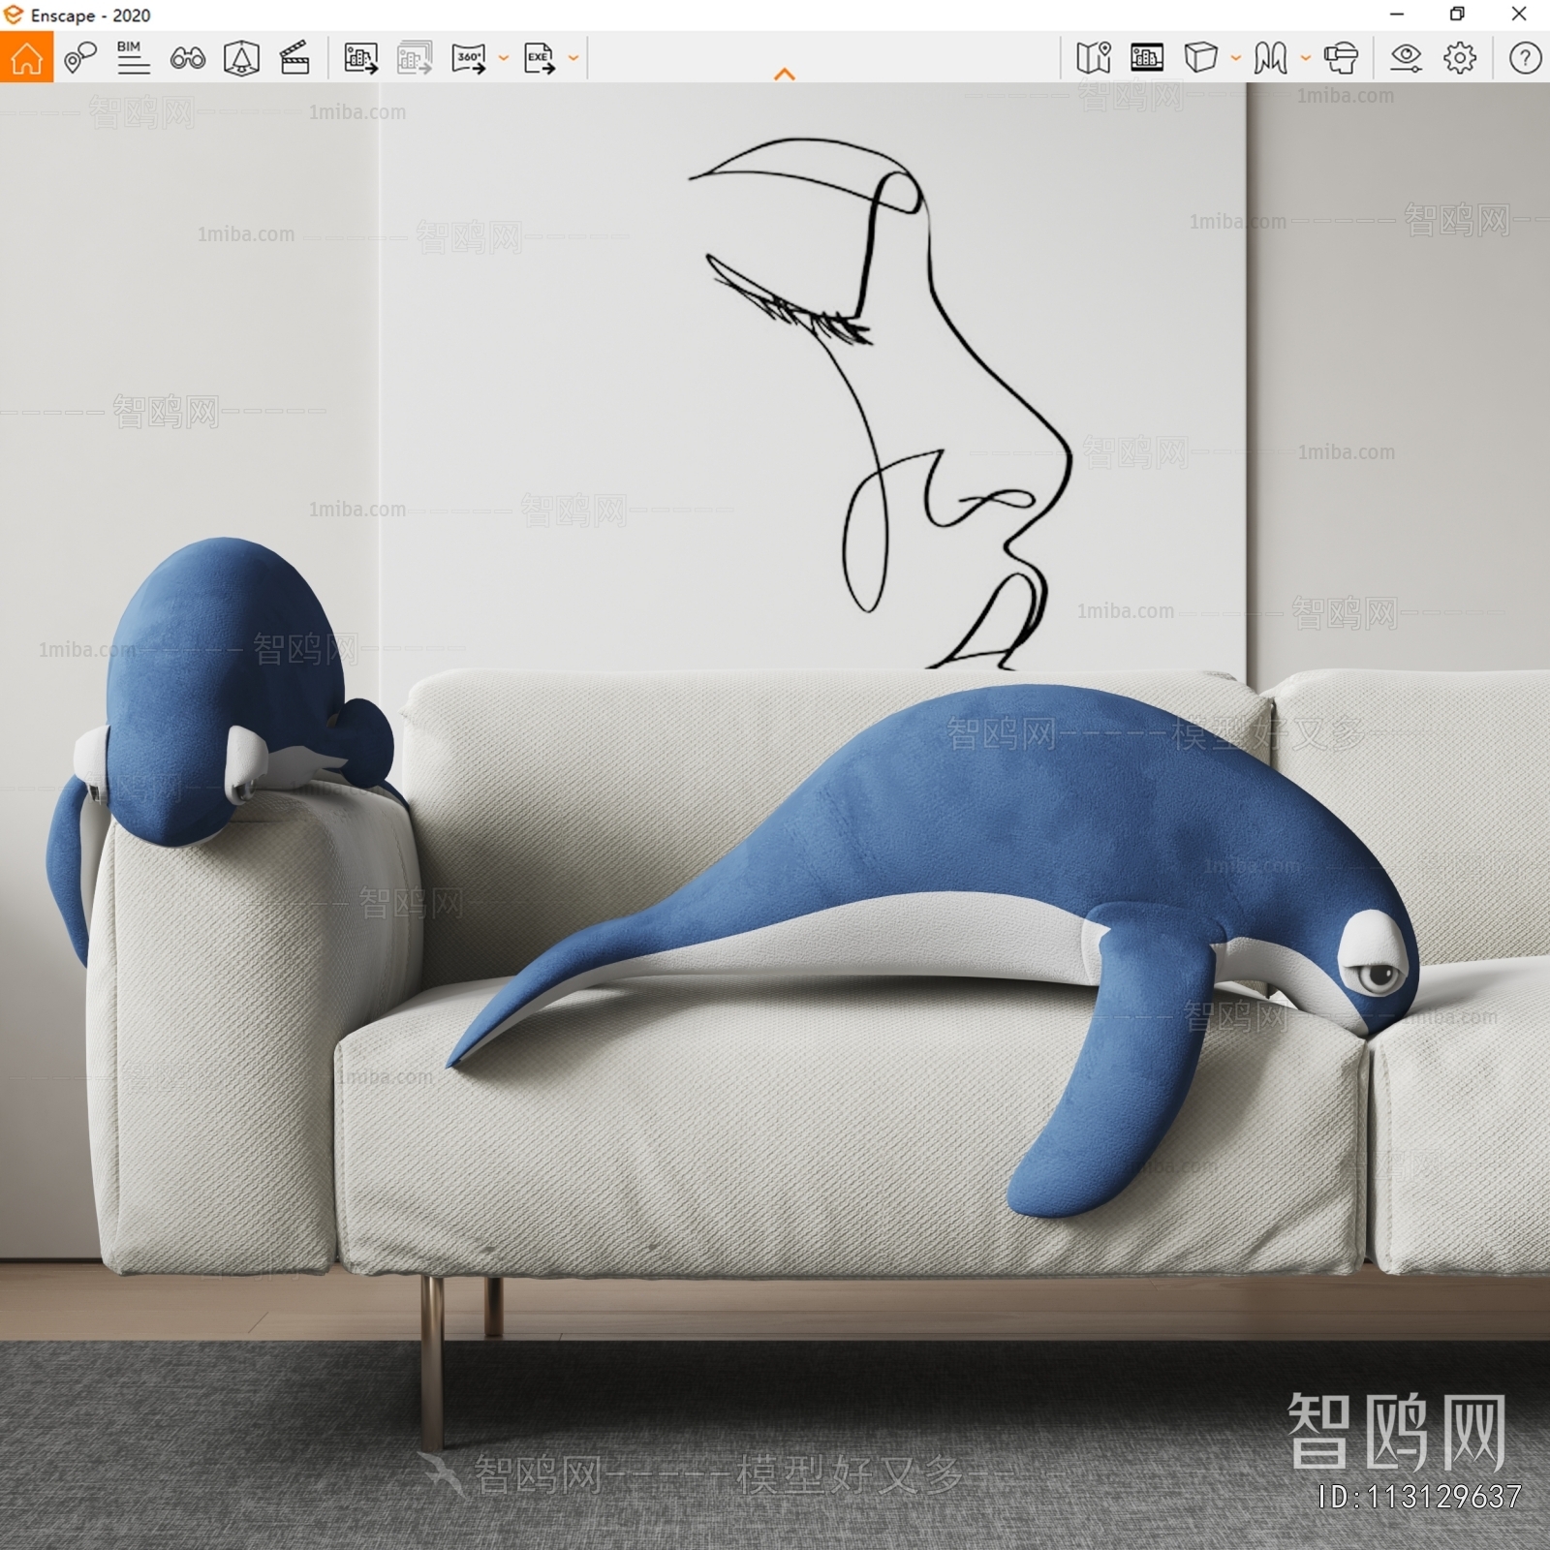The height and width of the screenshot is (1550, 1550).
Task: Open the video editor clapperboard
Action: 294,58
